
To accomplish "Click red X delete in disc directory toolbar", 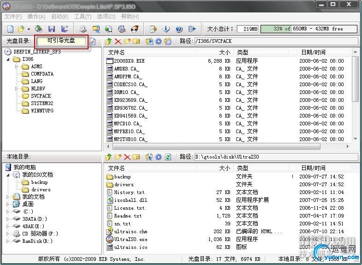I will tap(118, 41).
